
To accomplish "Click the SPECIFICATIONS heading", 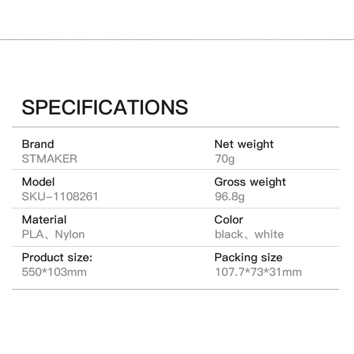I will pos(105,108).
